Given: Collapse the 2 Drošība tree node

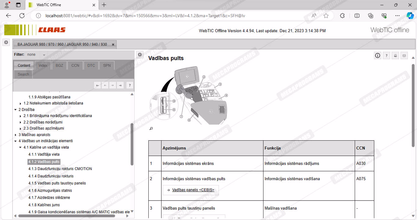Looking at the screenshot, I should click(16, 110).
